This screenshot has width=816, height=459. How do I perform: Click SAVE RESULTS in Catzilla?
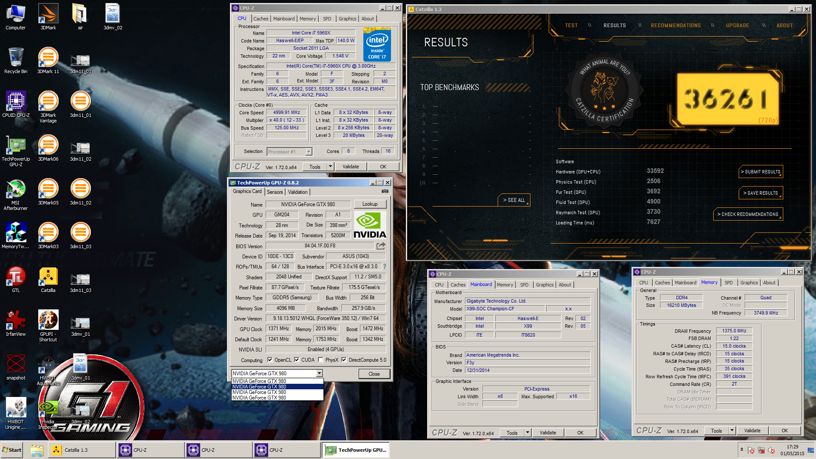click(x=761, y=193)
